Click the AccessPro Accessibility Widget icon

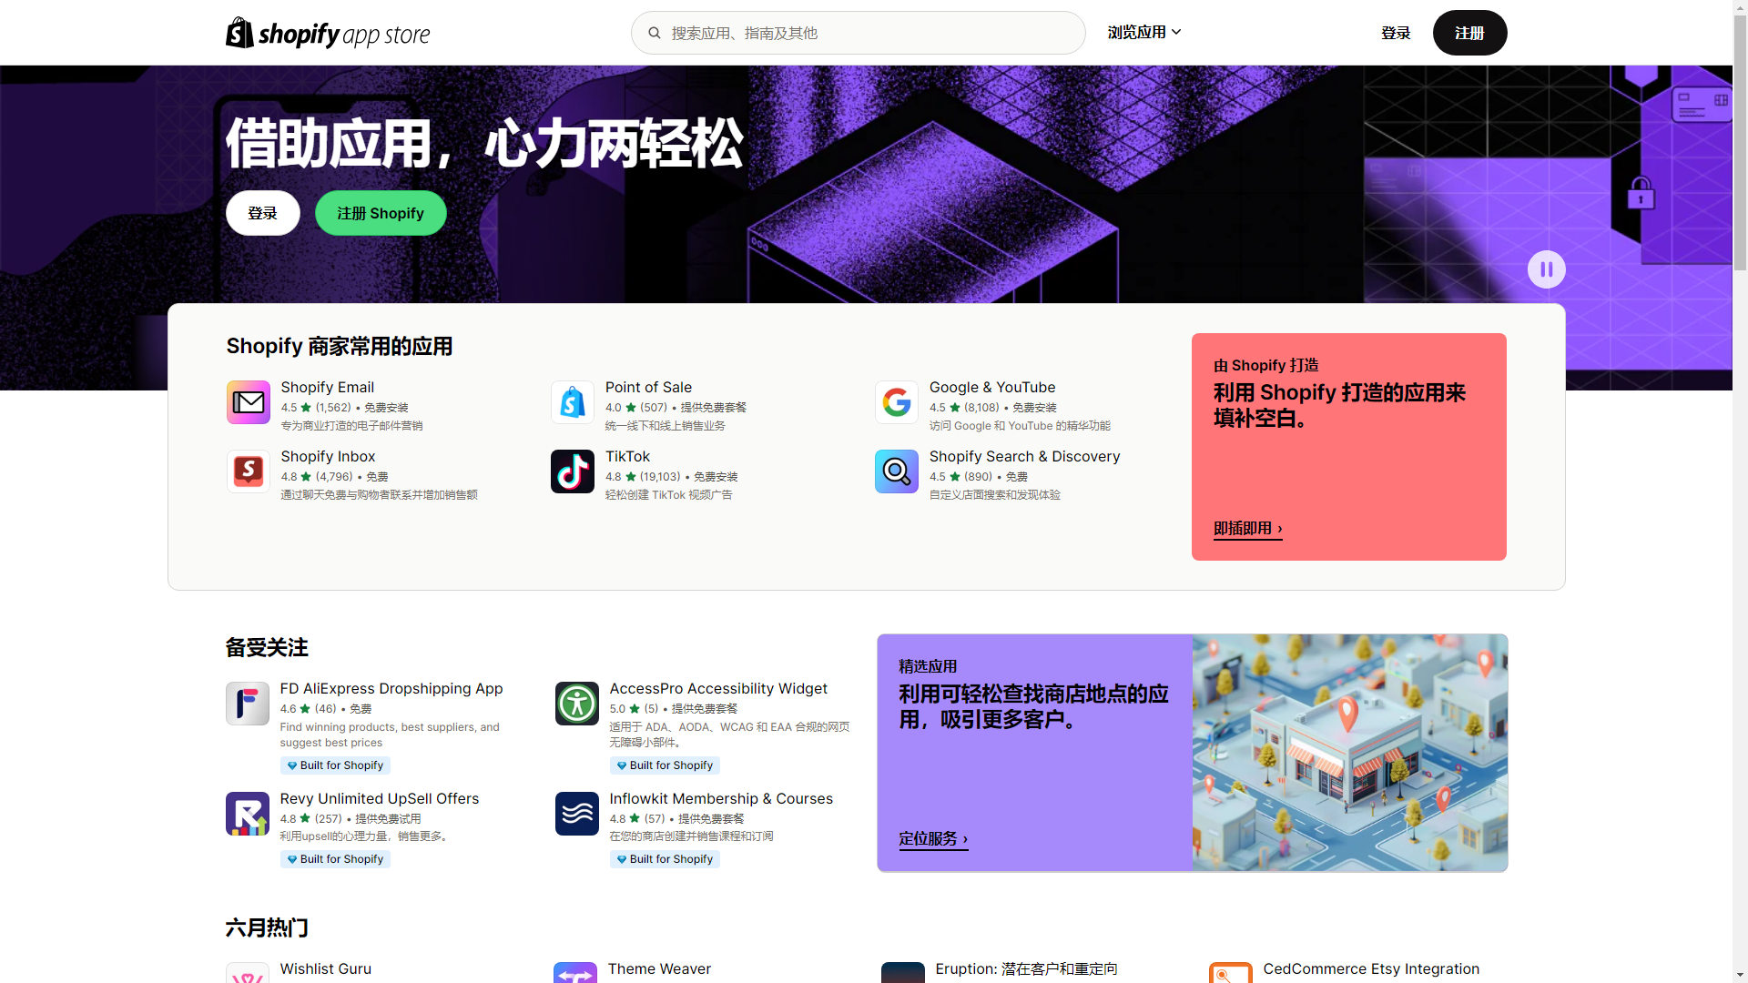coord(576,704)
